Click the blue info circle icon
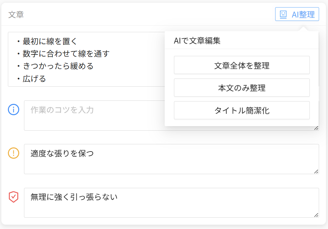Screen dimensions: 328x229 pyautogui.click(x=13, y=110)
